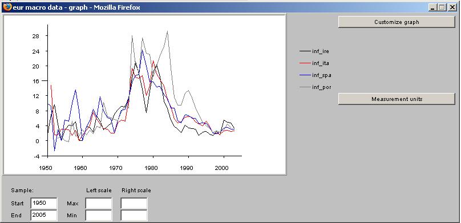Viewport: 461px width, 223px height.
Task: Maximize the Firefox window
Action: pos(442,7)
